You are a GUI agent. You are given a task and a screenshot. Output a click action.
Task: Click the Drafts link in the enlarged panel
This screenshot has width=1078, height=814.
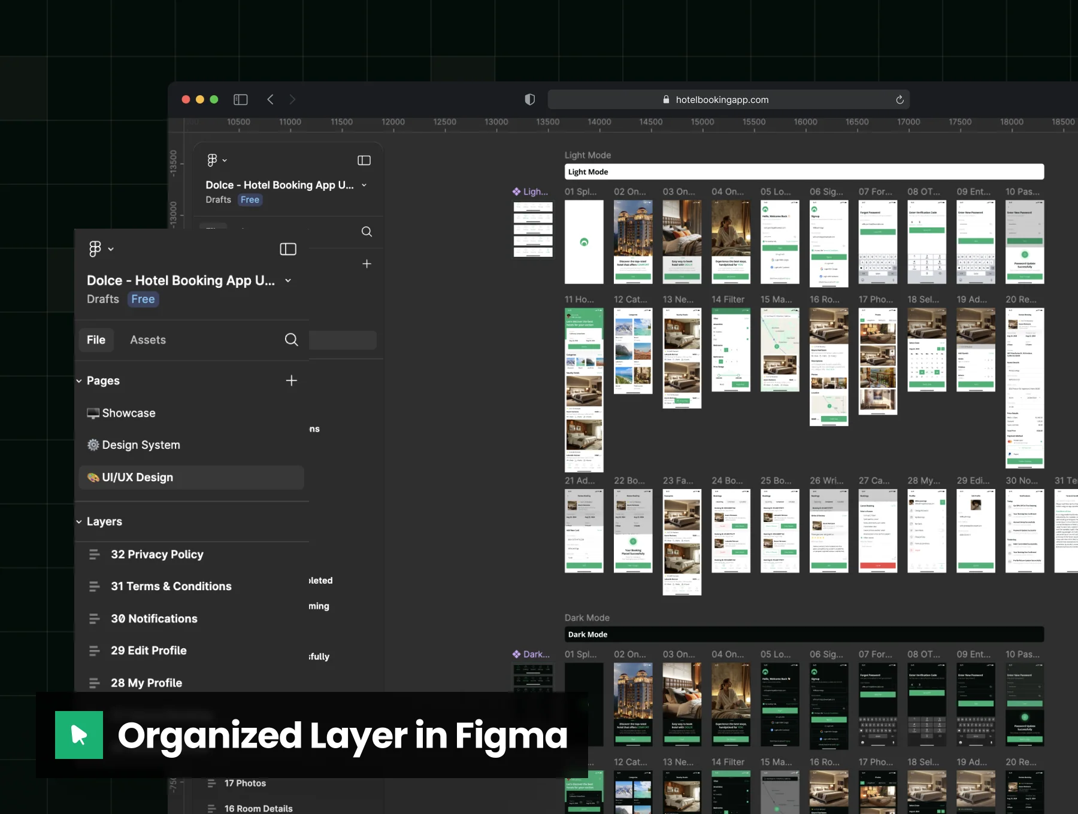click(x=103, y=299)
